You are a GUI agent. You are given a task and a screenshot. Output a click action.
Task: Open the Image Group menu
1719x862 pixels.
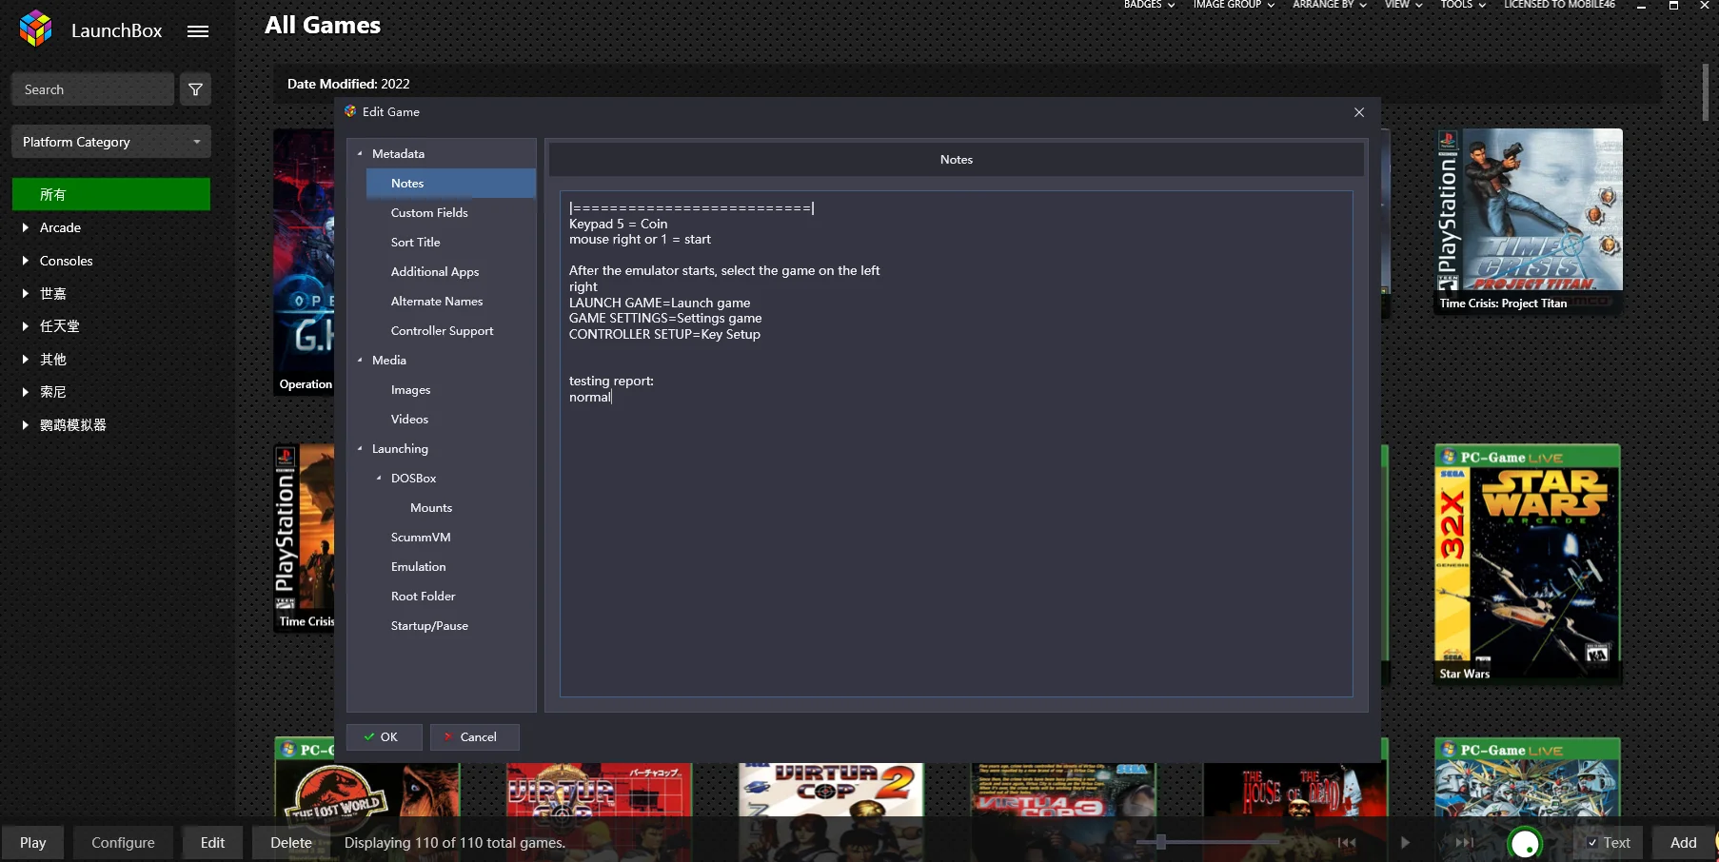(1234, 5)
